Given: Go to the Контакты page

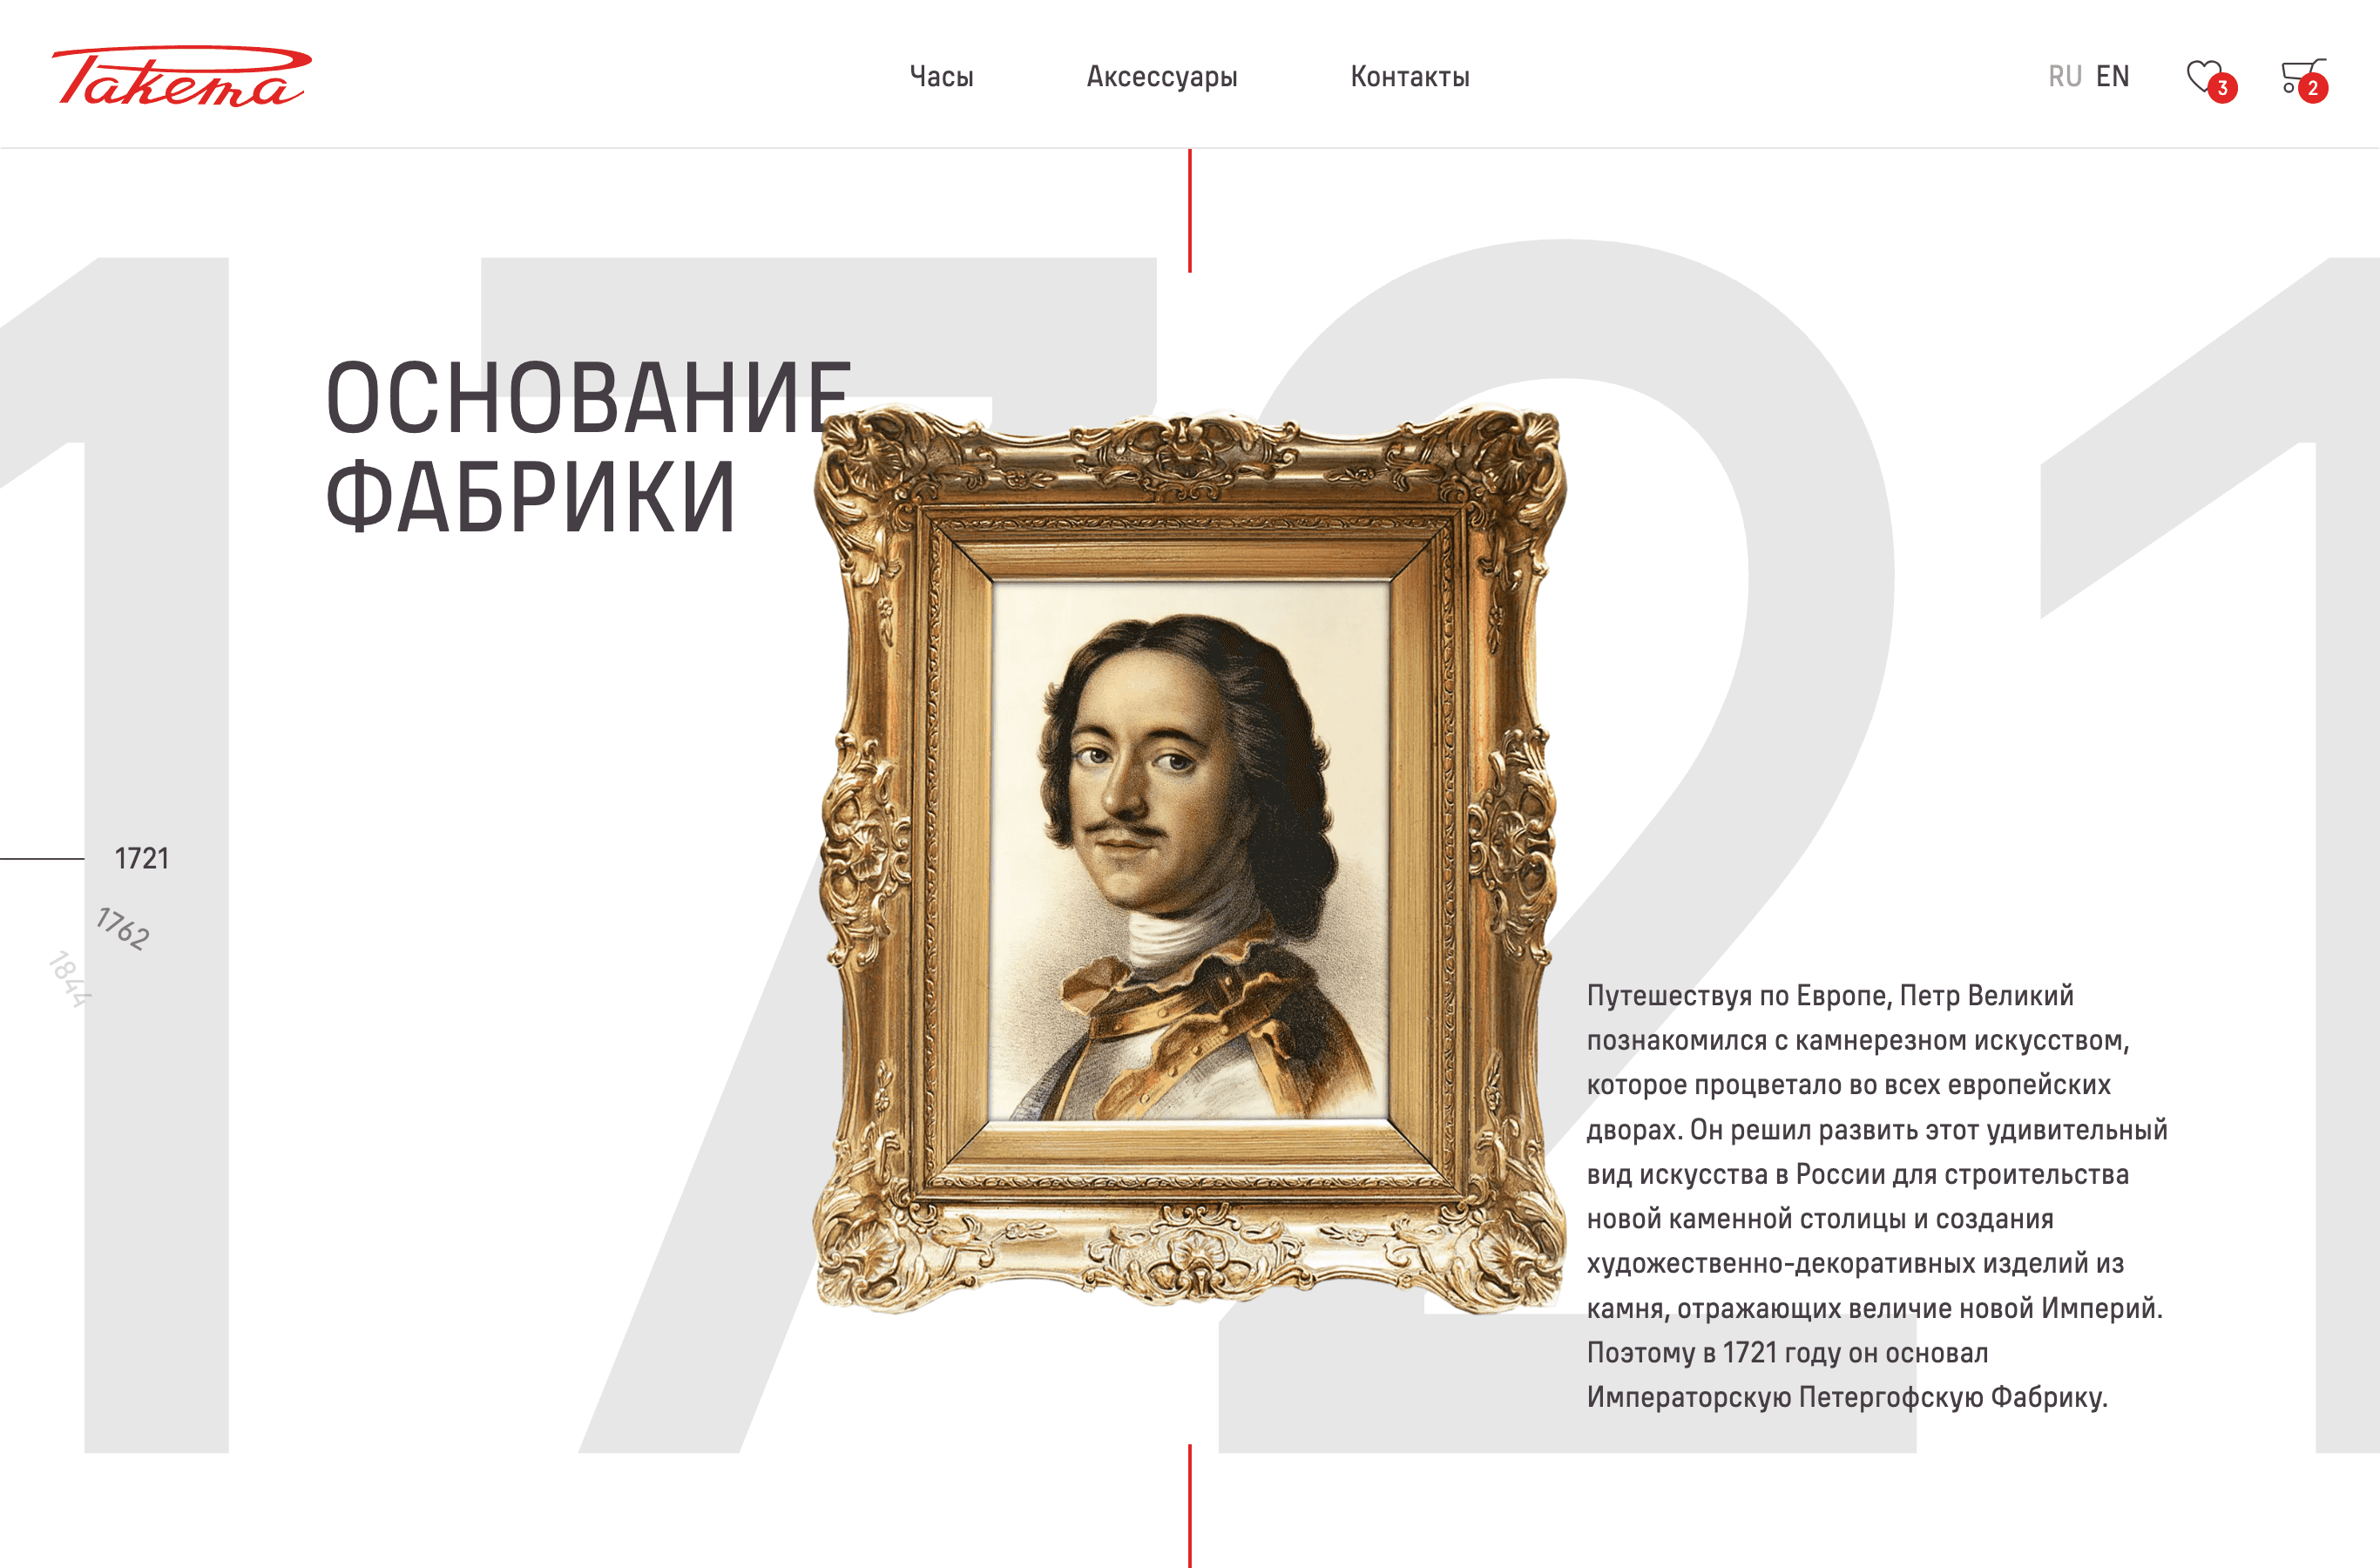Looking at the screenshot, I should [1410, 77].
